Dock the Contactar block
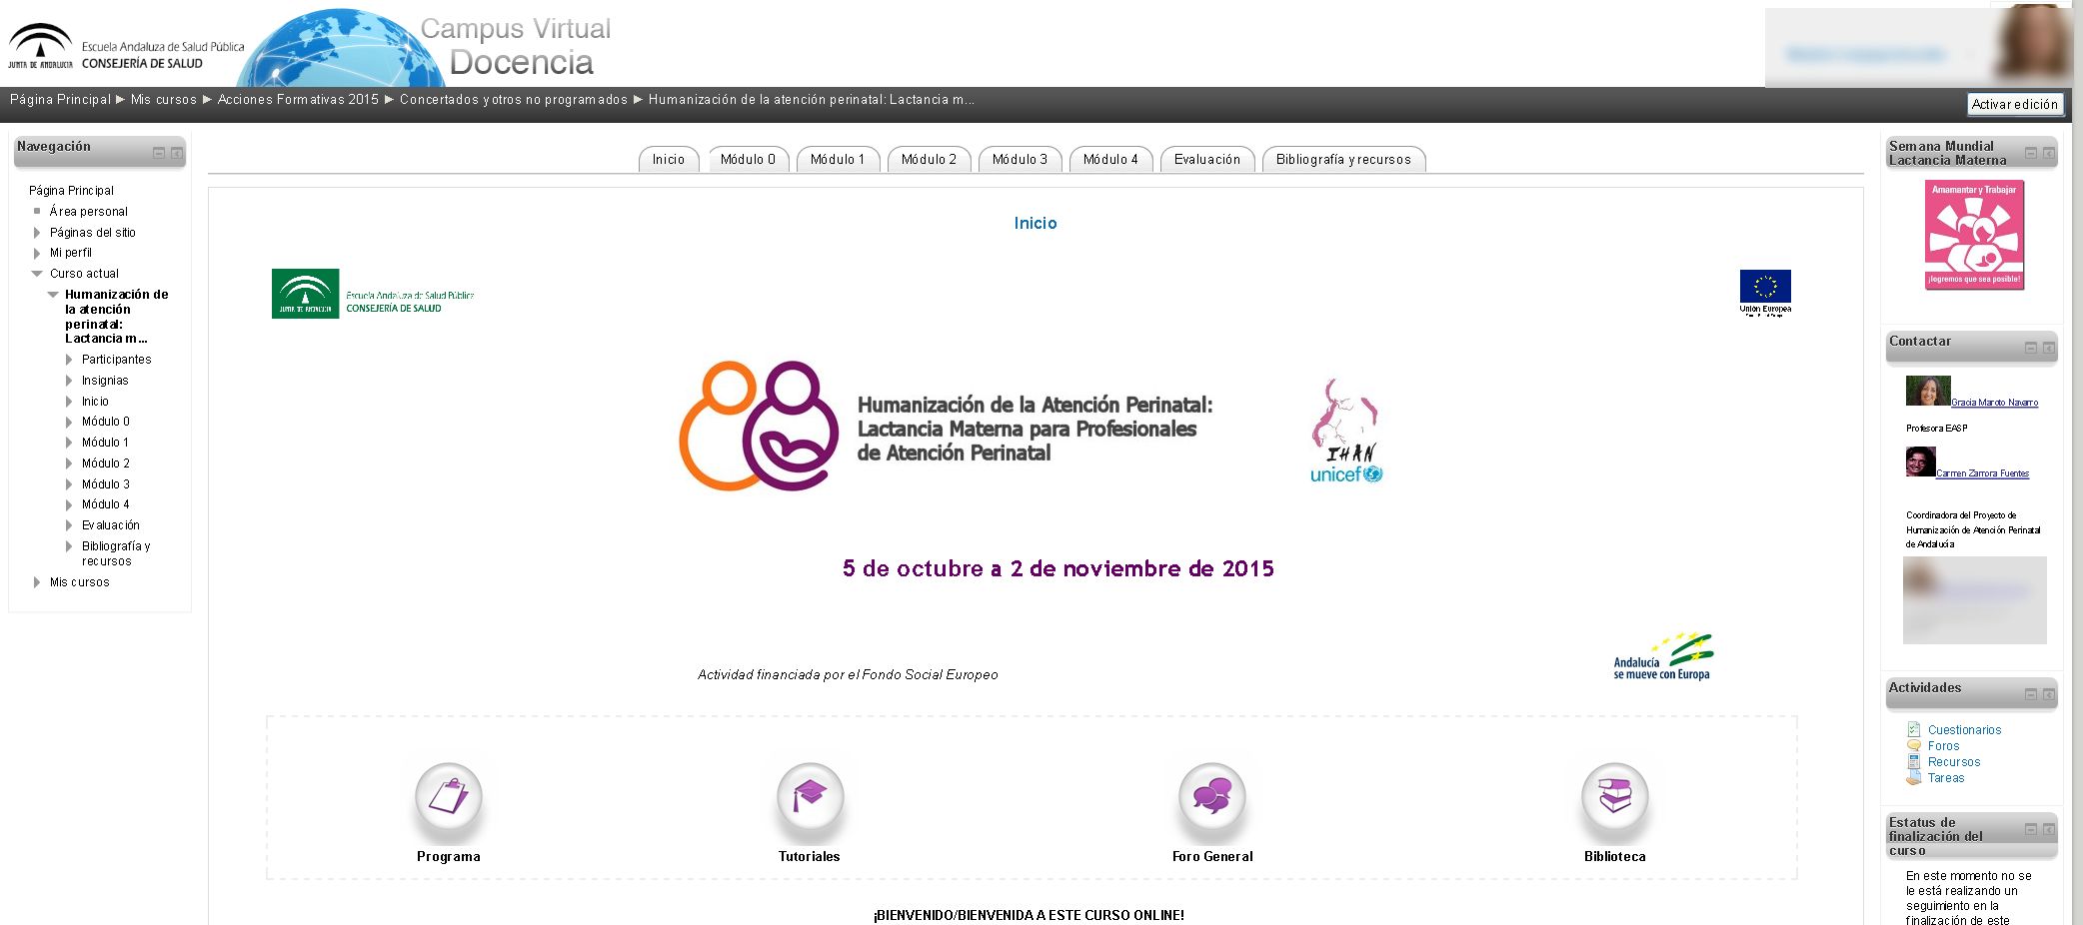 [x=2048, y=348]
